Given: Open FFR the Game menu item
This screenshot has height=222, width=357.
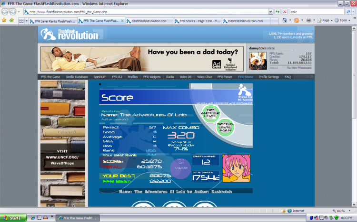Looking at the screenshot, I should click(x=50, y=77).
